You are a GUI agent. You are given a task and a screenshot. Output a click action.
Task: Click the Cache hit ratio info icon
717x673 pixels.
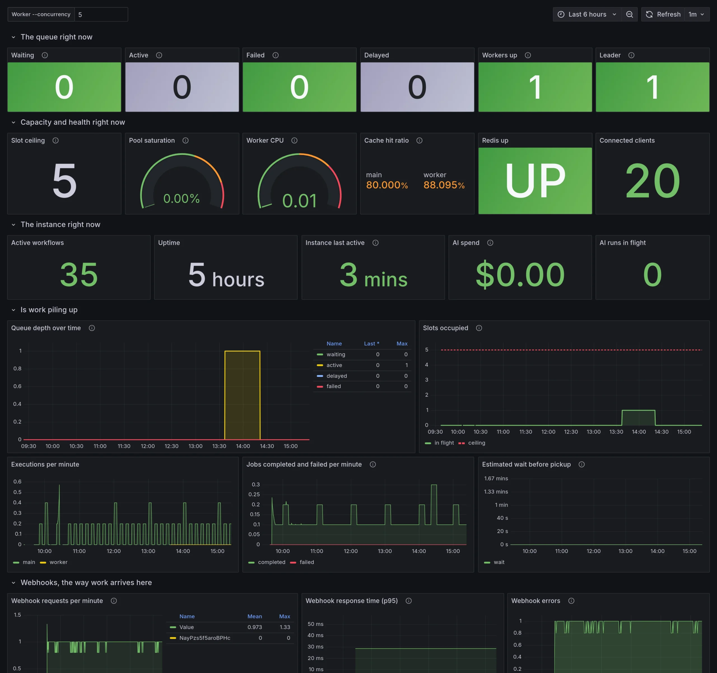[x=420, y=140]
